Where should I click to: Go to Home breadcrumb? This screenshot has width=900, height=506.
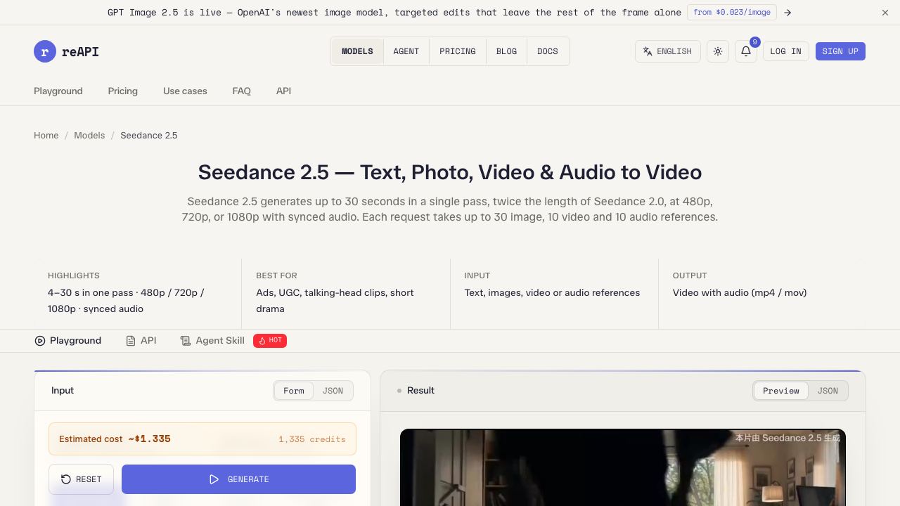[46, 135]
